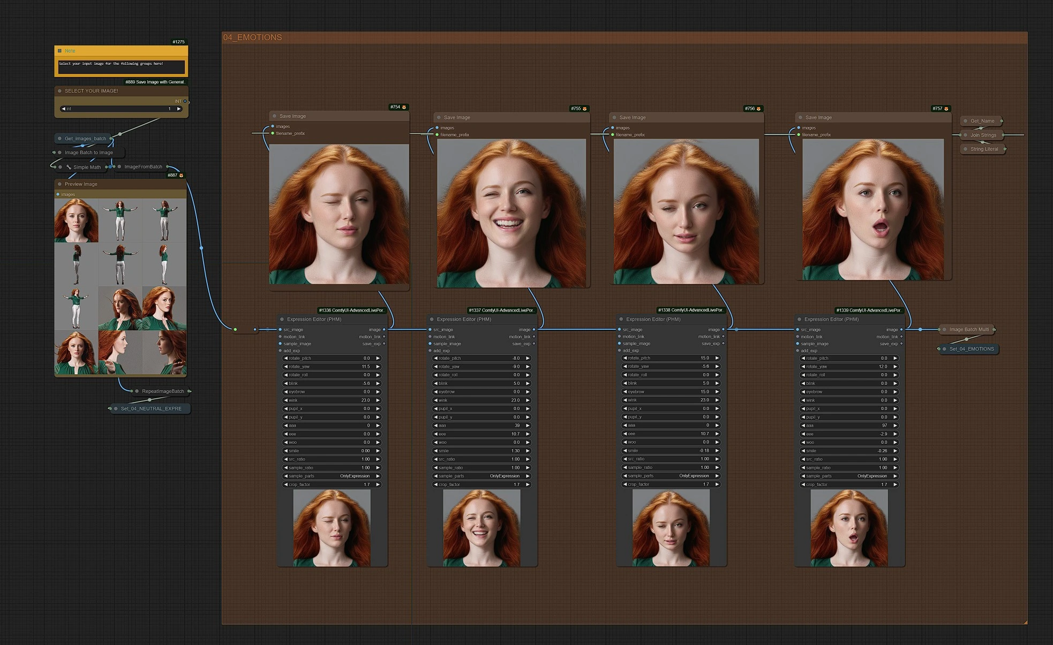Adjust the wink value field on Expression Editor #1338
1053x645 pixels.
[x=671, y=400]
